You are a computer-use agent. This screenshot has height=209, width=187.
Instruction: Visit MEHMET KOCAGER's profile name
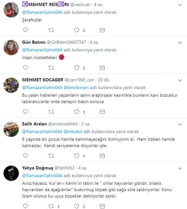click(42, 80)
